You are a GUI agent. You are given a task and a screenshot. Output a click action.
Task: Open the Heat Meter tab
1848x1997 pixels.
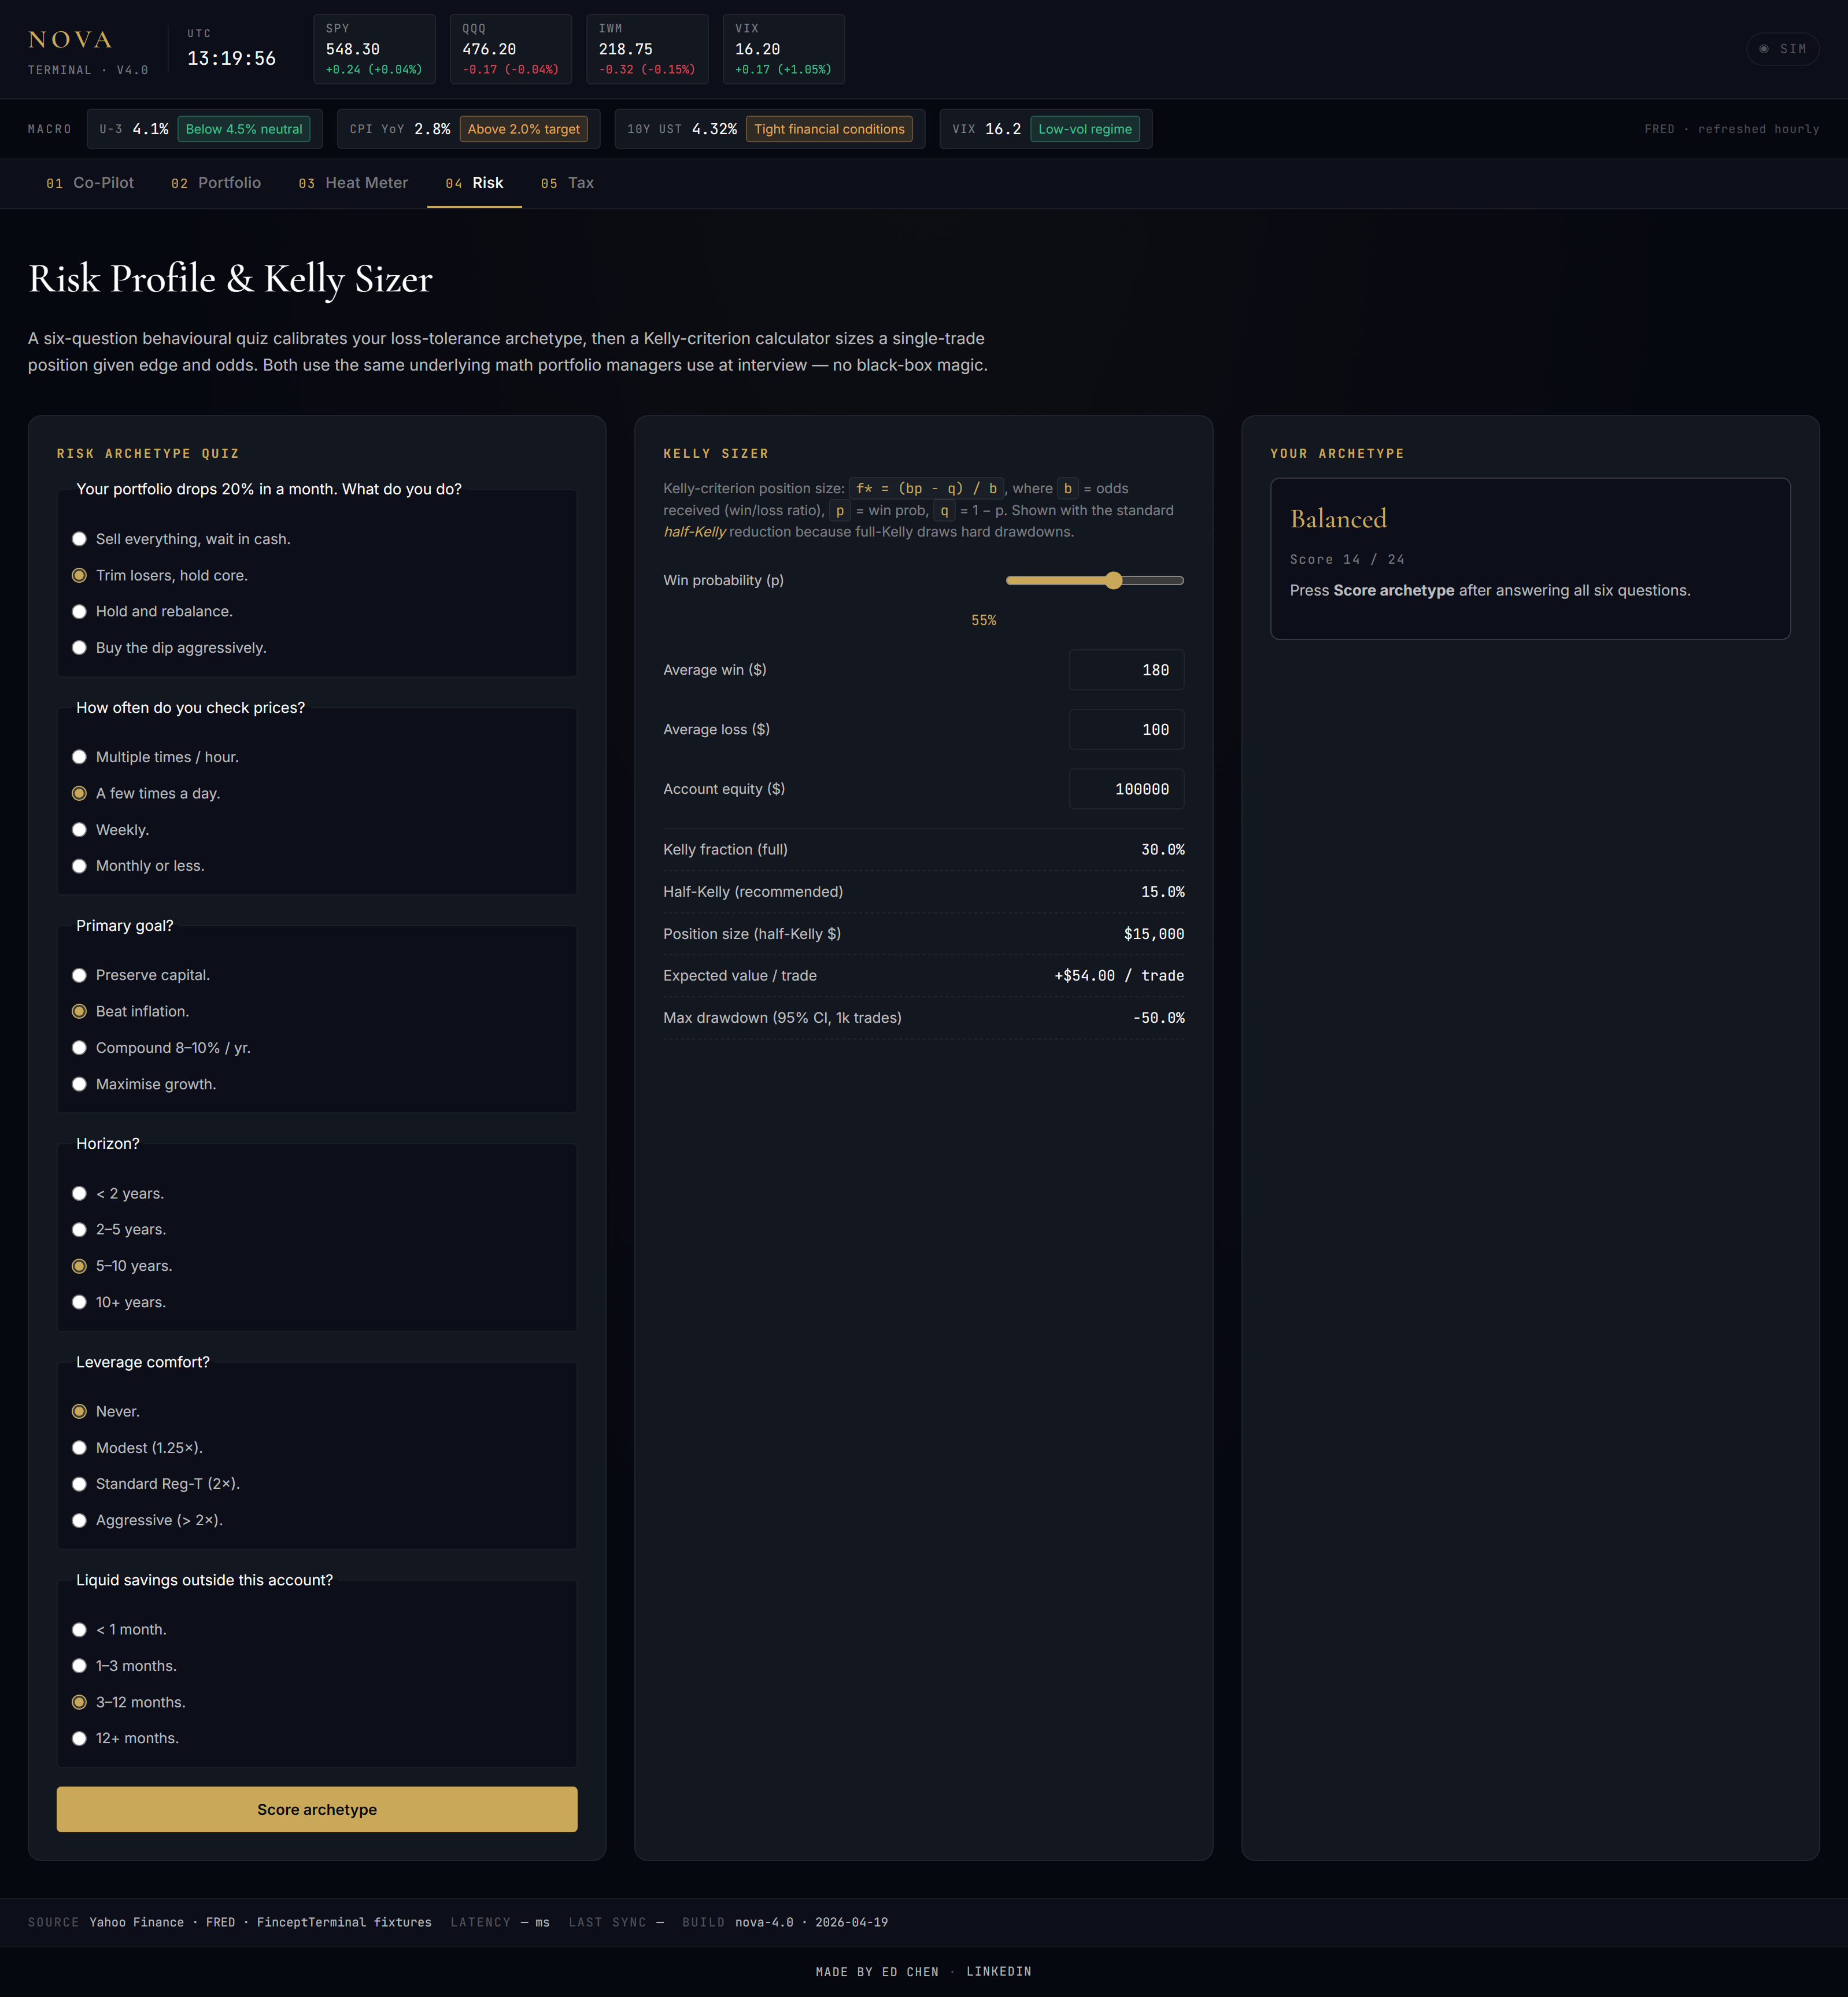click(x=353, y=183)
